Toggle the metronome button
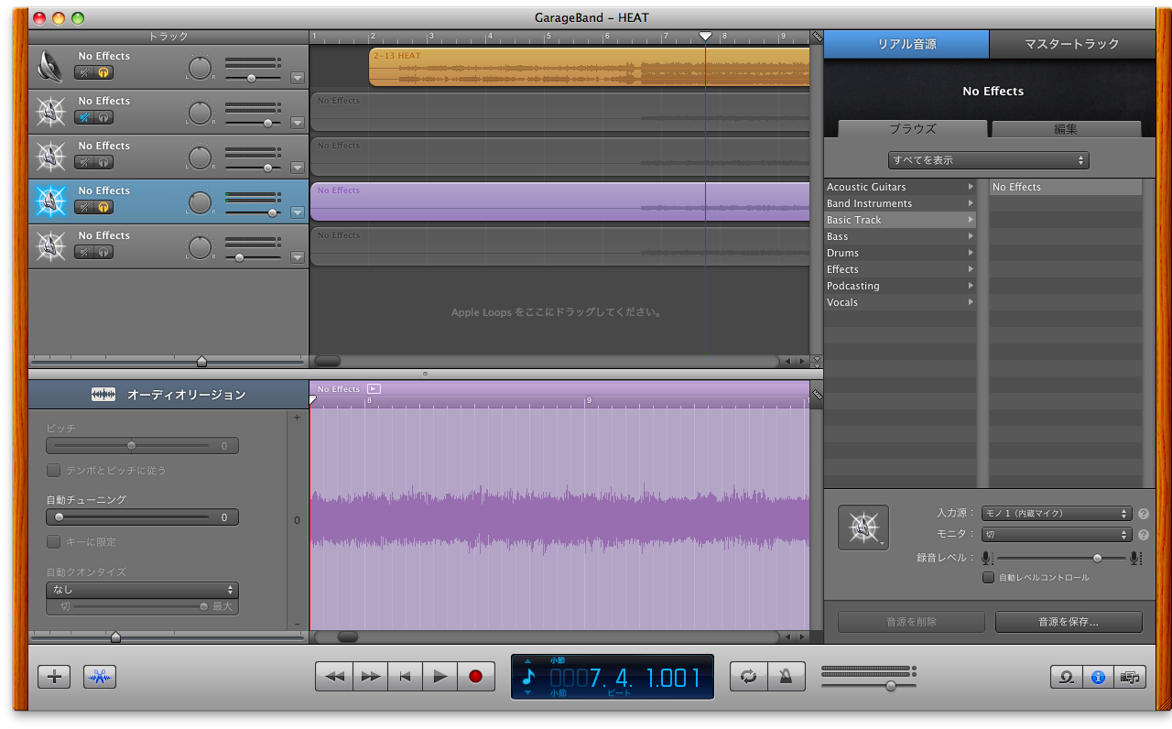Image resolution: width=1172 pixels, height=729 pixels. pos(785,677)
